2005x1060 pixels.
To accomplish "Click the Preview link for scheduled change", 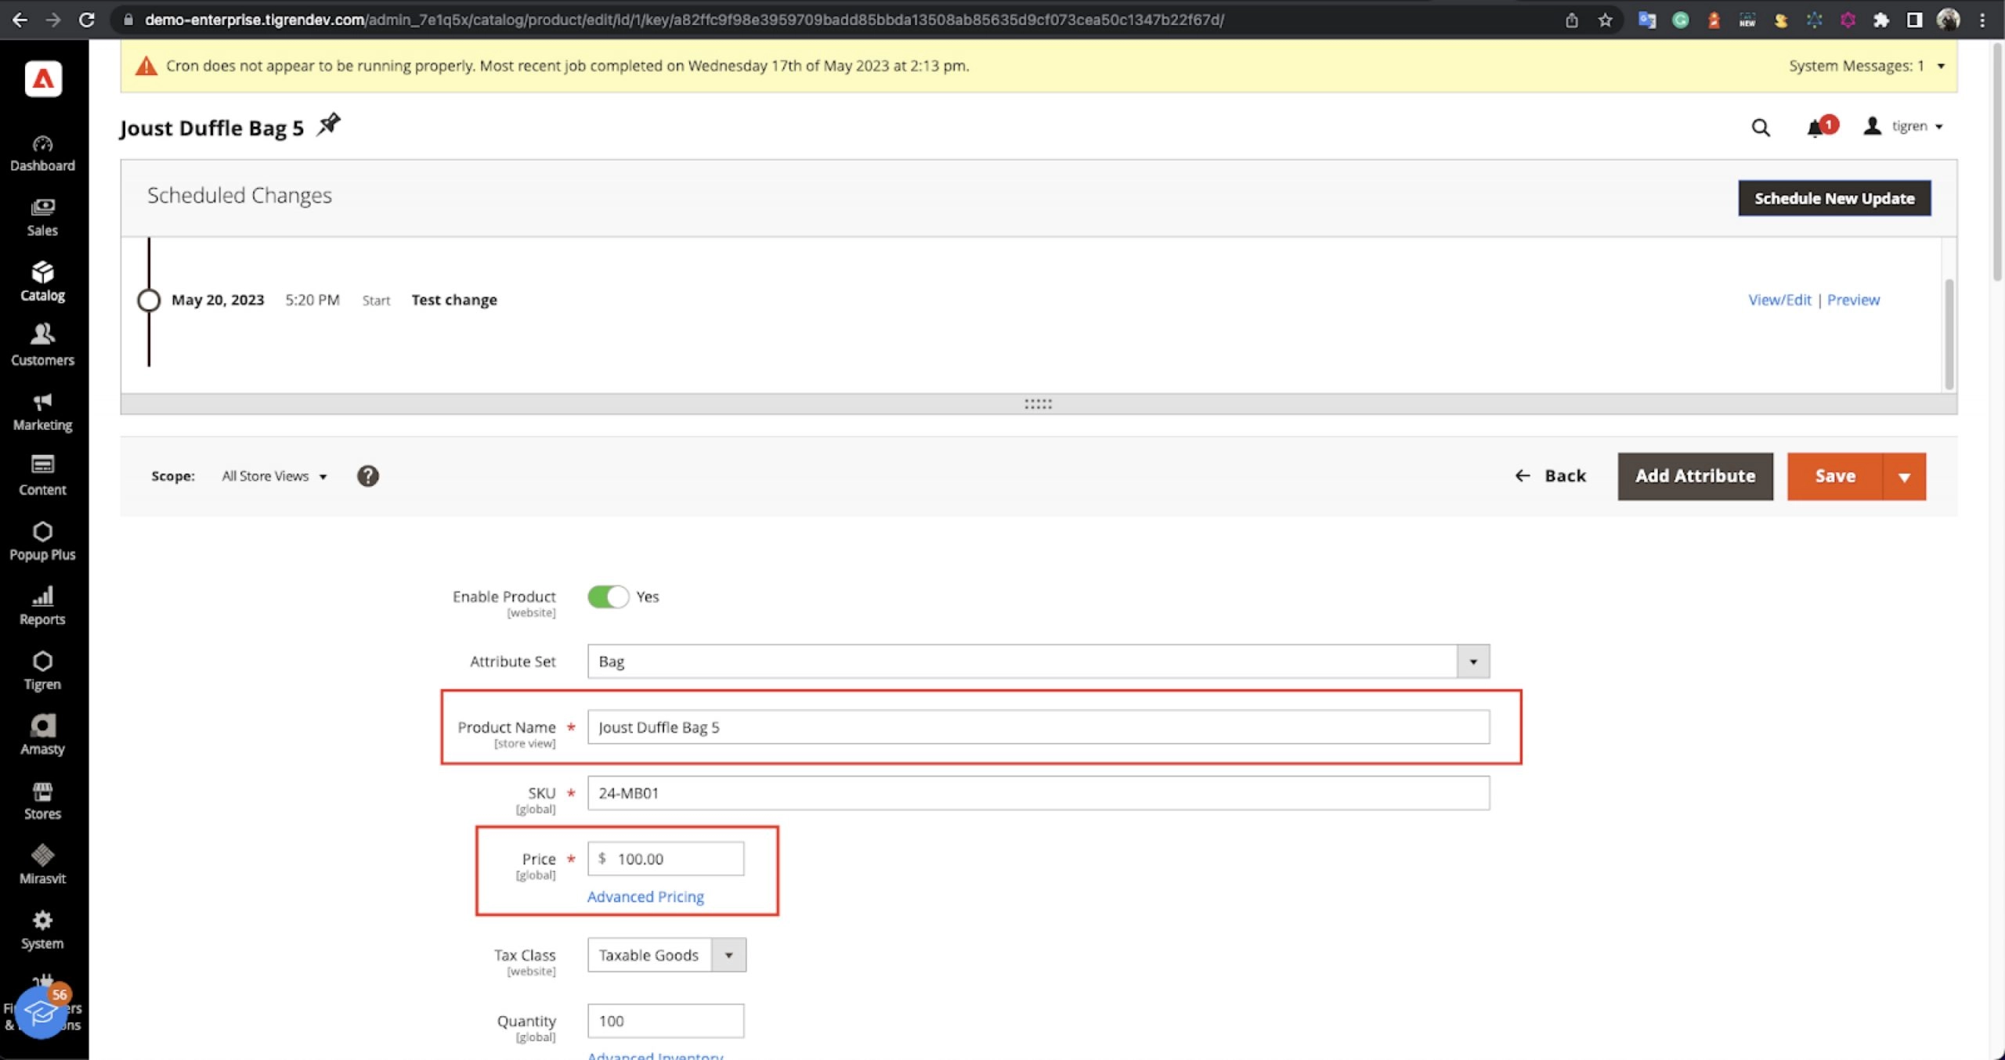I will coord(1854,300).
